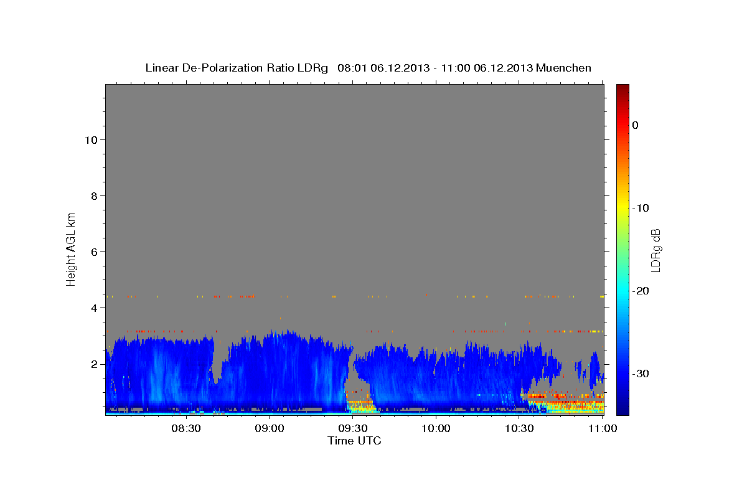Click the height axis label '8'
Image resolution: width=747 pixels, height=498 pixels.
[93, 195]
